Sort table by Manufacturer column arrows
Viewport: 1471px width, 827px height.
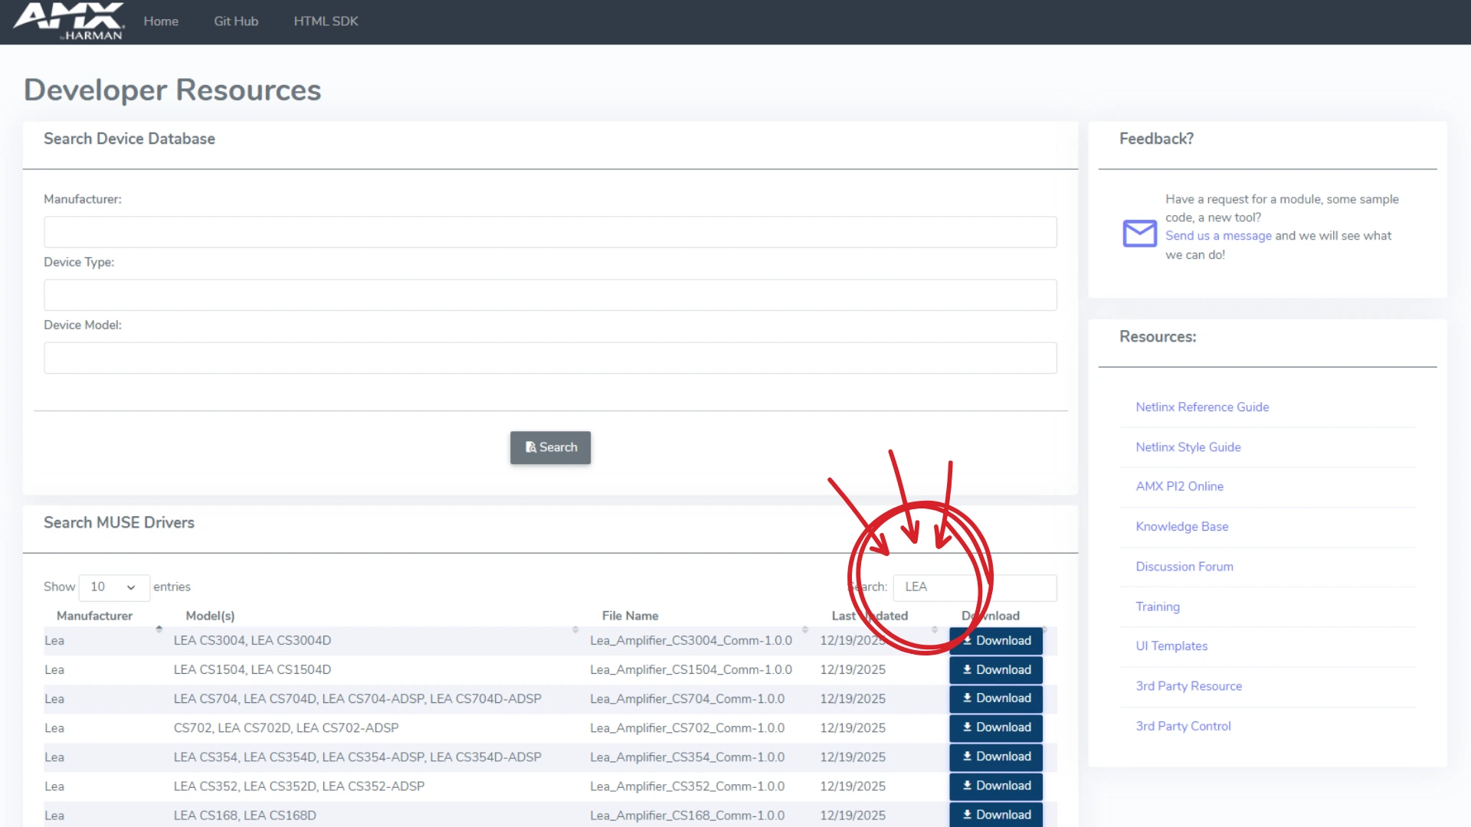click(x=159, y=629)
